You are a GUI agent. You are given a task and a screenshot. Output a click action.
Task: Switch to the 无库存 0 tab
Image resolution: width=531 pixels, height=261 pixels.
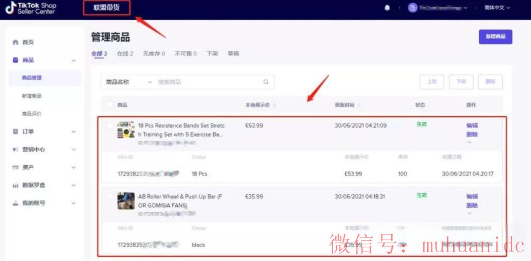pyautogui.click(x=154, y=54)
